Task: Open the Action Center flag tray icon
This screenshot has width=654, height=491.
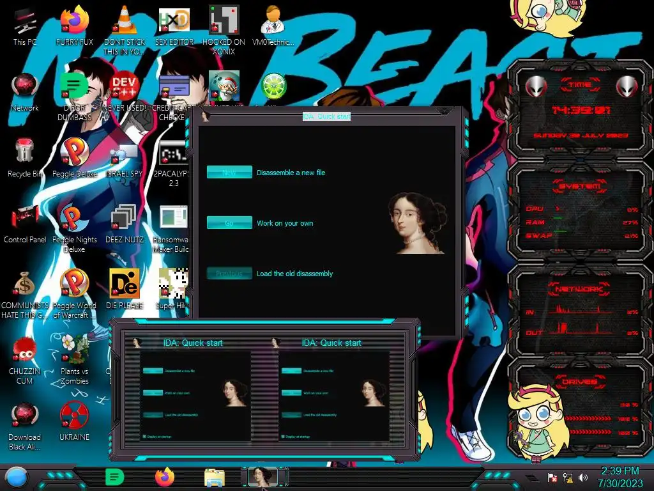Action: (552, 477)
